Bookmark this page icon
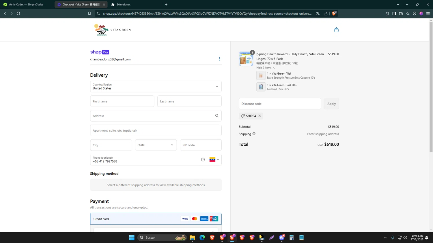This screenshot has height=243, width=433. (89, 14)
